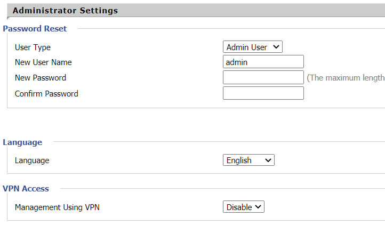Click the Language section heading
The height and width of the screenshot is (225, 385).
pyautogui.click(x=22, y=142)
